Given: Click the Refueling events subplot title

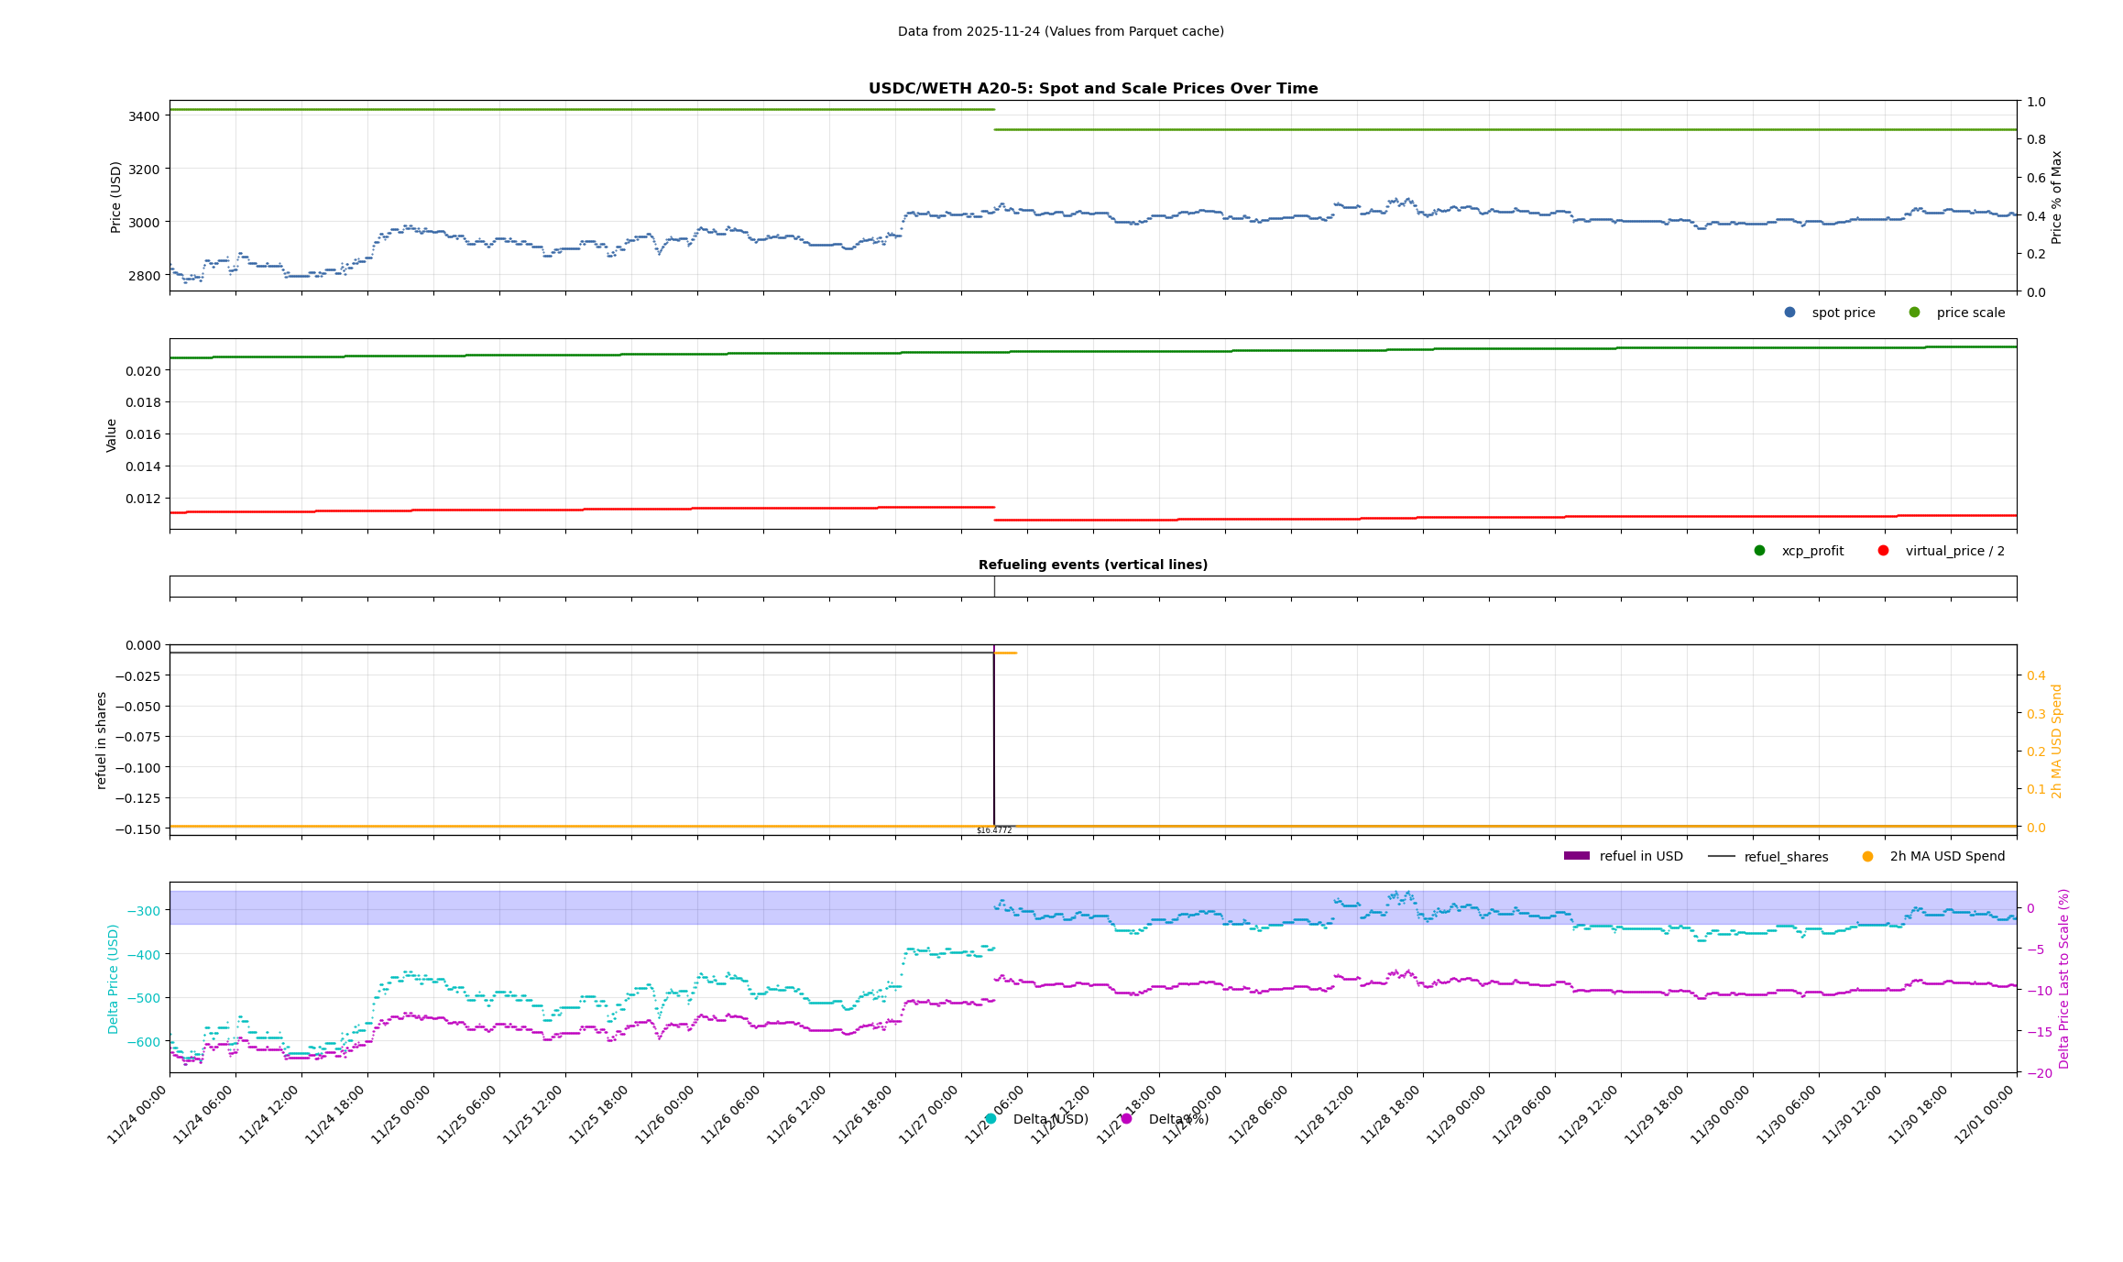Looking at the screenshot, I should [1092, 565].
